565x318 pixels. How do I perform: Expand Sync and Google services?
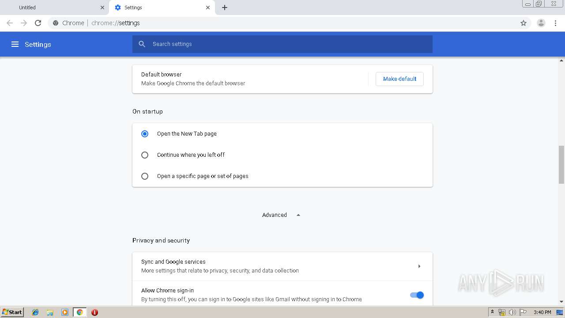point(282,266)
